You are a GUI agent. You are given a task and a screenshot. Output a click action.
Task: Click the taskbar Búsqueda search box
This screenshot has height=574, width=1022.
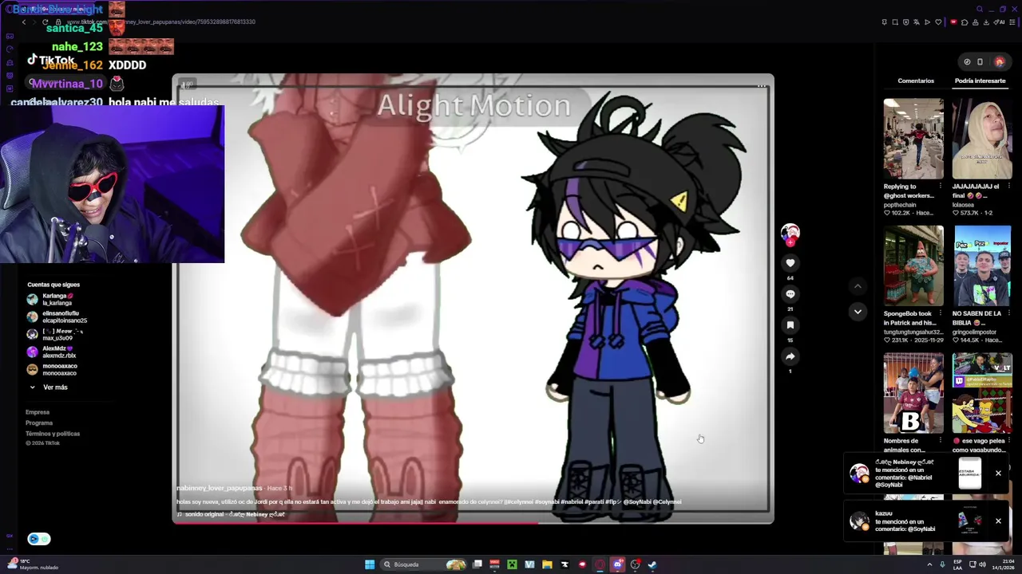(424, 564)
